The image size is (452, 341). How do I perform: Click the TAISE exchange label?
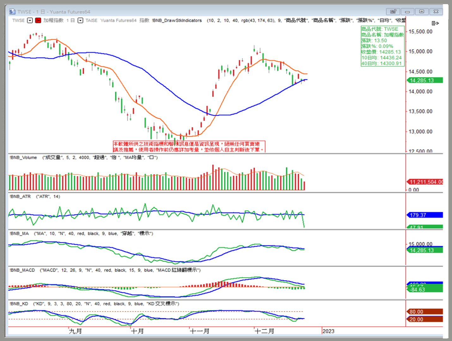[x=91, y=21]
